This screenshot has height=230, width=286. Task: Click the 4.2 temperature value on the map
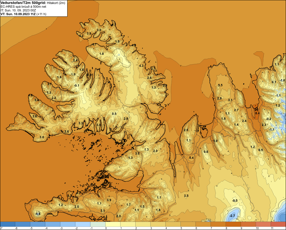coord(81,36)
